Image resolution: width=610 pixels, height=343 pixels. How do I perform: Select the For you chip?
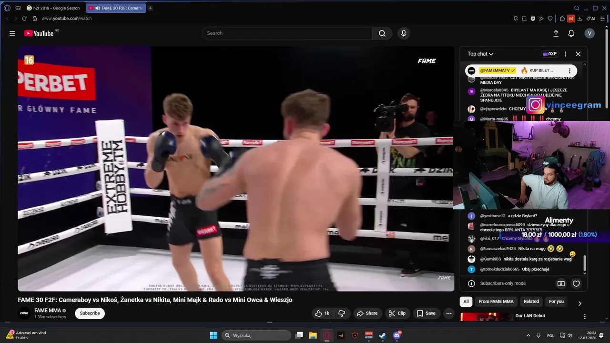[x=556, y=302]
